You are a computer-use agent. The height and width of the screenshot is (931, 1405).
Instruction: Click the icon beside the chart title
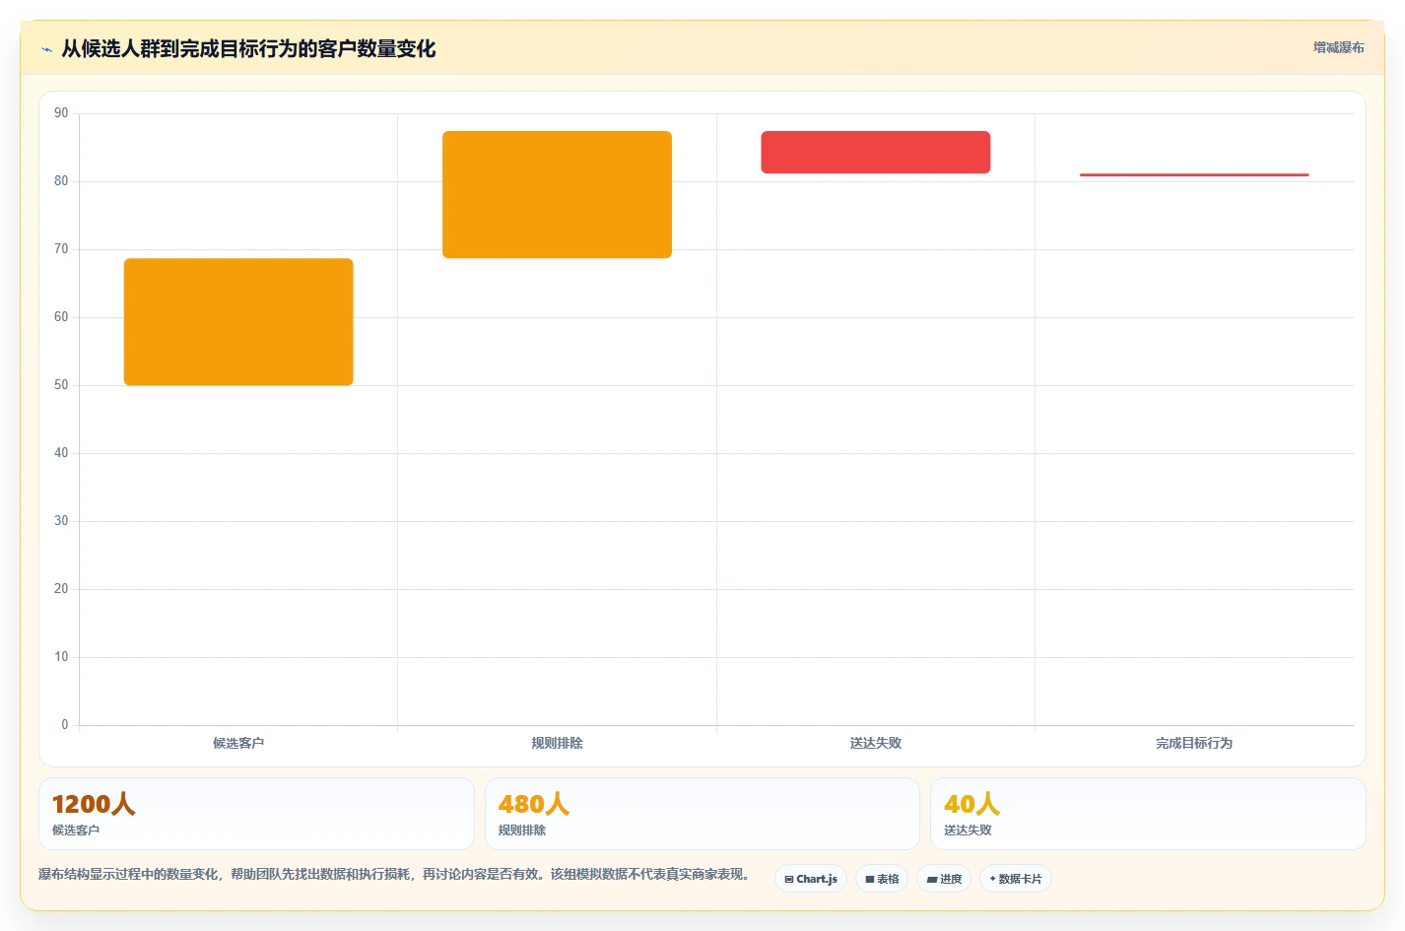[x=46, y=49]
